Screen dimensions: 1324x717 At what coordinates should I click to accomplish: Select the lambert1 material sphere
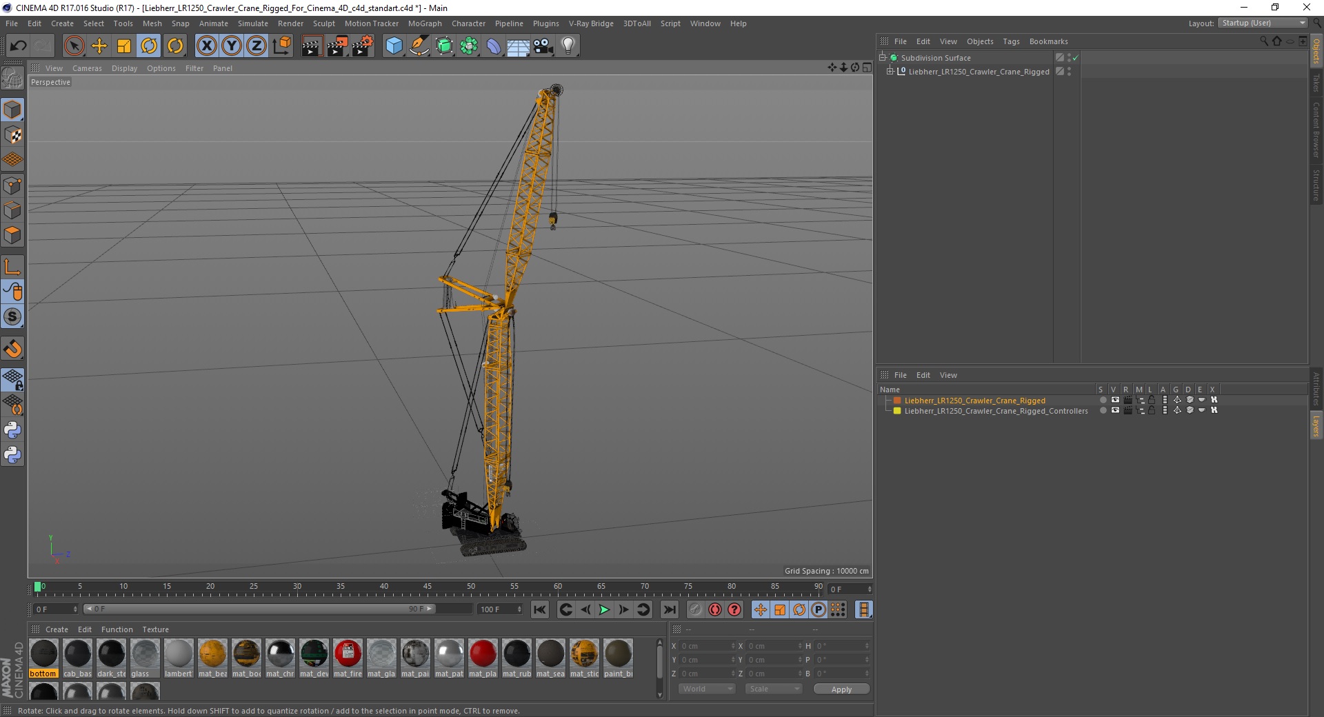(x=179, y=654)
